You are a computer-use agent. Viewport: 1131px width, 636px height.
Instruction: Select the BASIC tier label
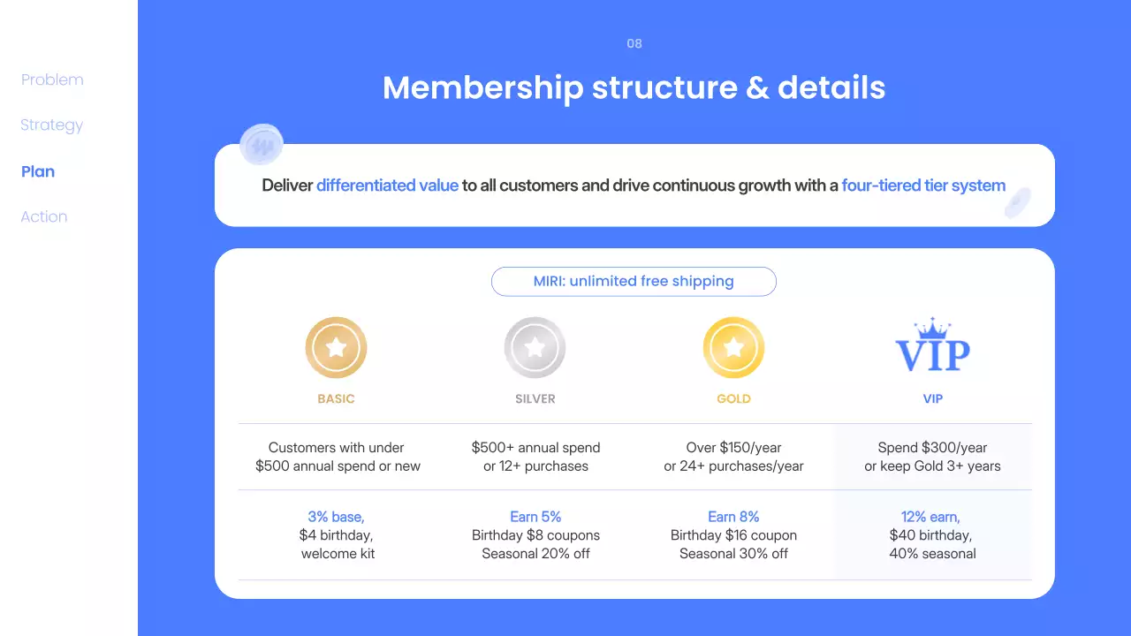[x=336, y=399]
